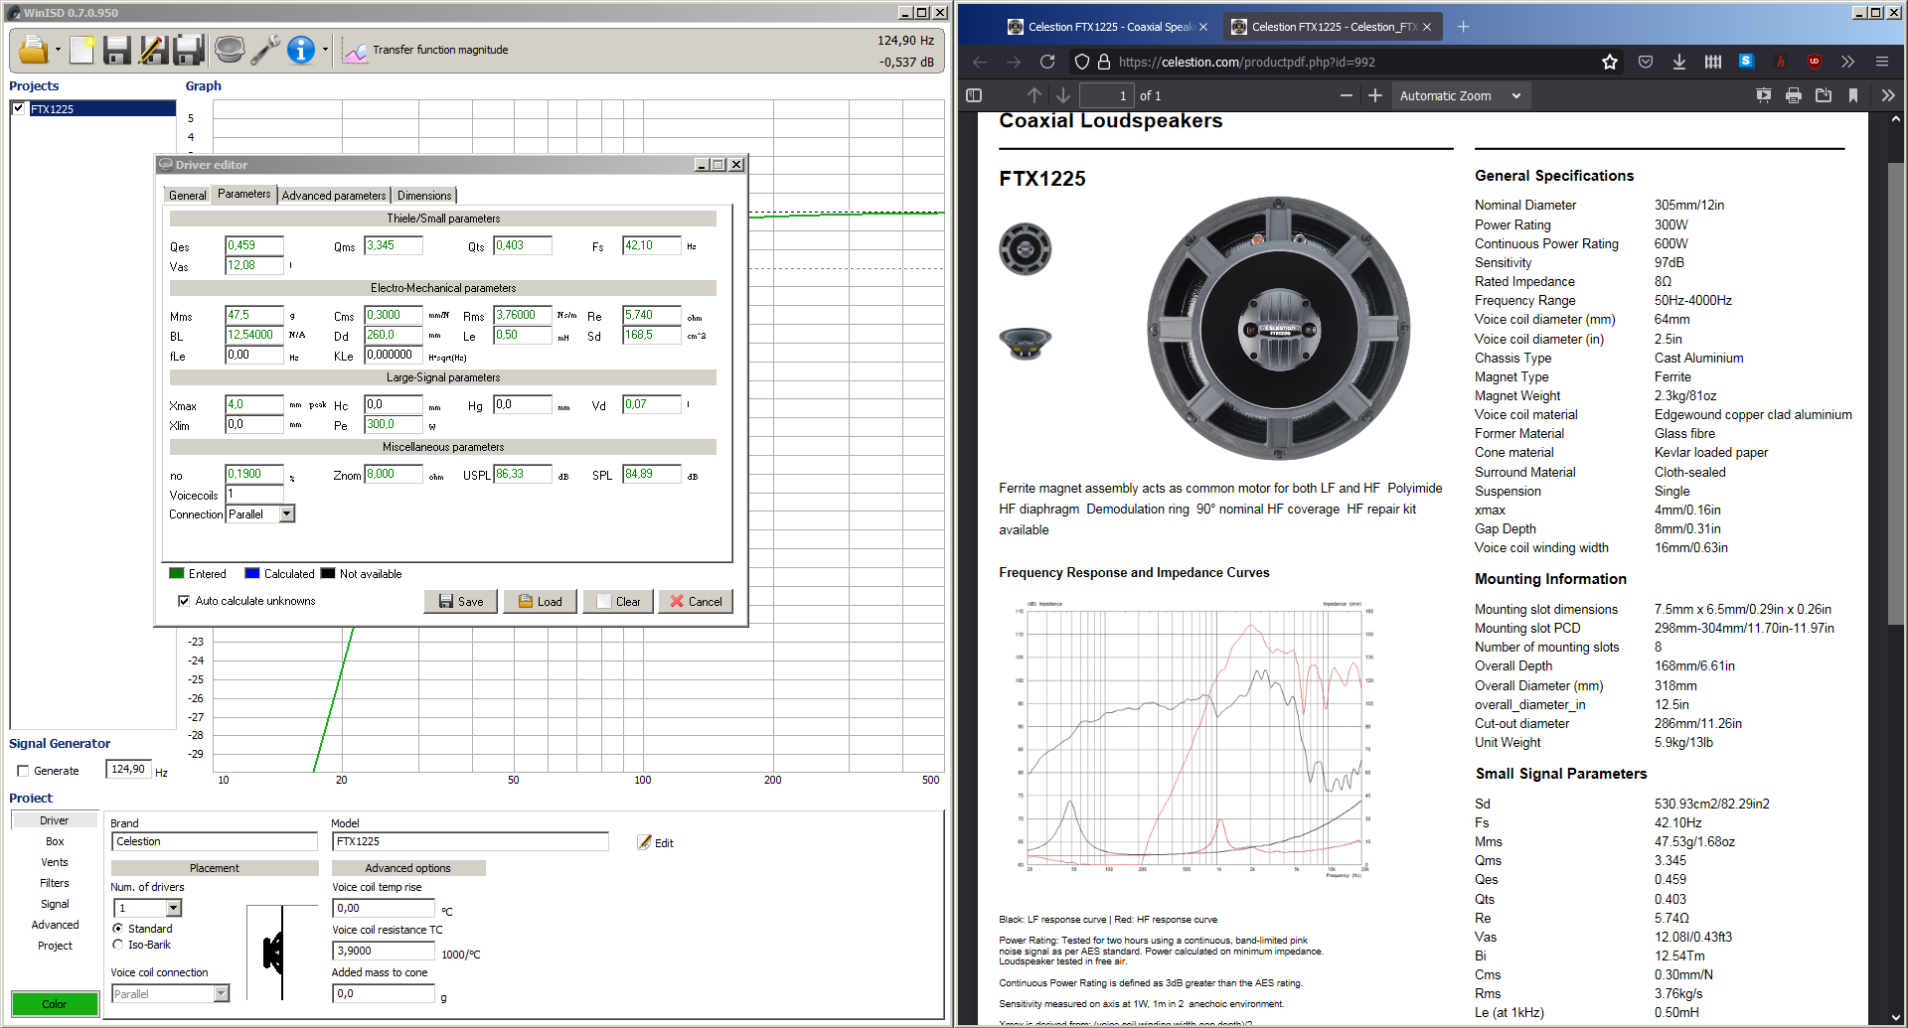Image resolution: width=1908 pixels, height=1028 pixels.
Task: Switch to first Celestion Coaxial Speaker browser tab
Action: pyautogui.click(x=1109, y=27)
